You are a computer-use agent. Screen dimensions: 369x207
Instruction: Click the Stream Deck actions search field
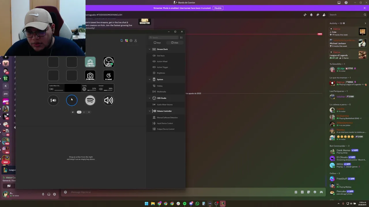click(164, 37)
